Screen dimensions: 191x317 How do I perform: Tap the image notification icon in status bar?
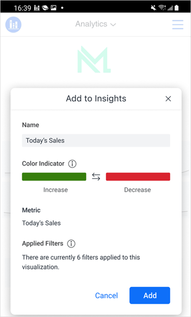coord(53,8)
